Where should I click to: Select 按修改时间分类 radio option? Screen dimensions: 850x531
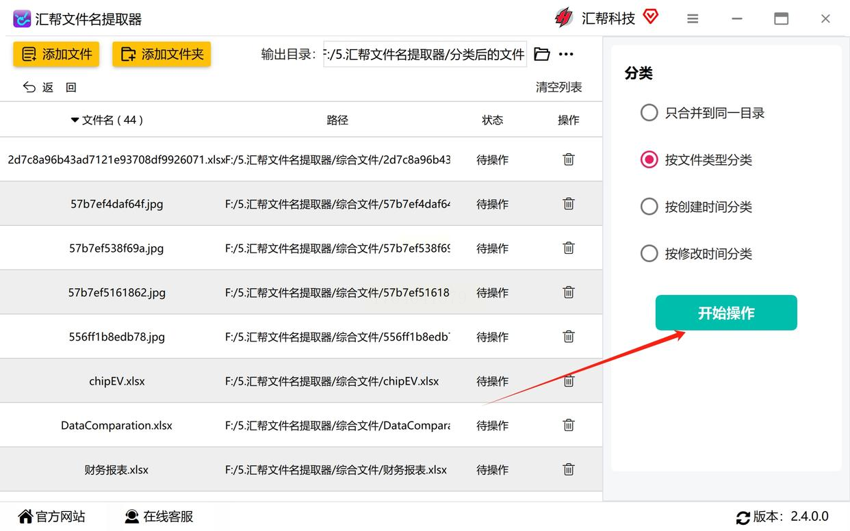click(x=649, y=253)
